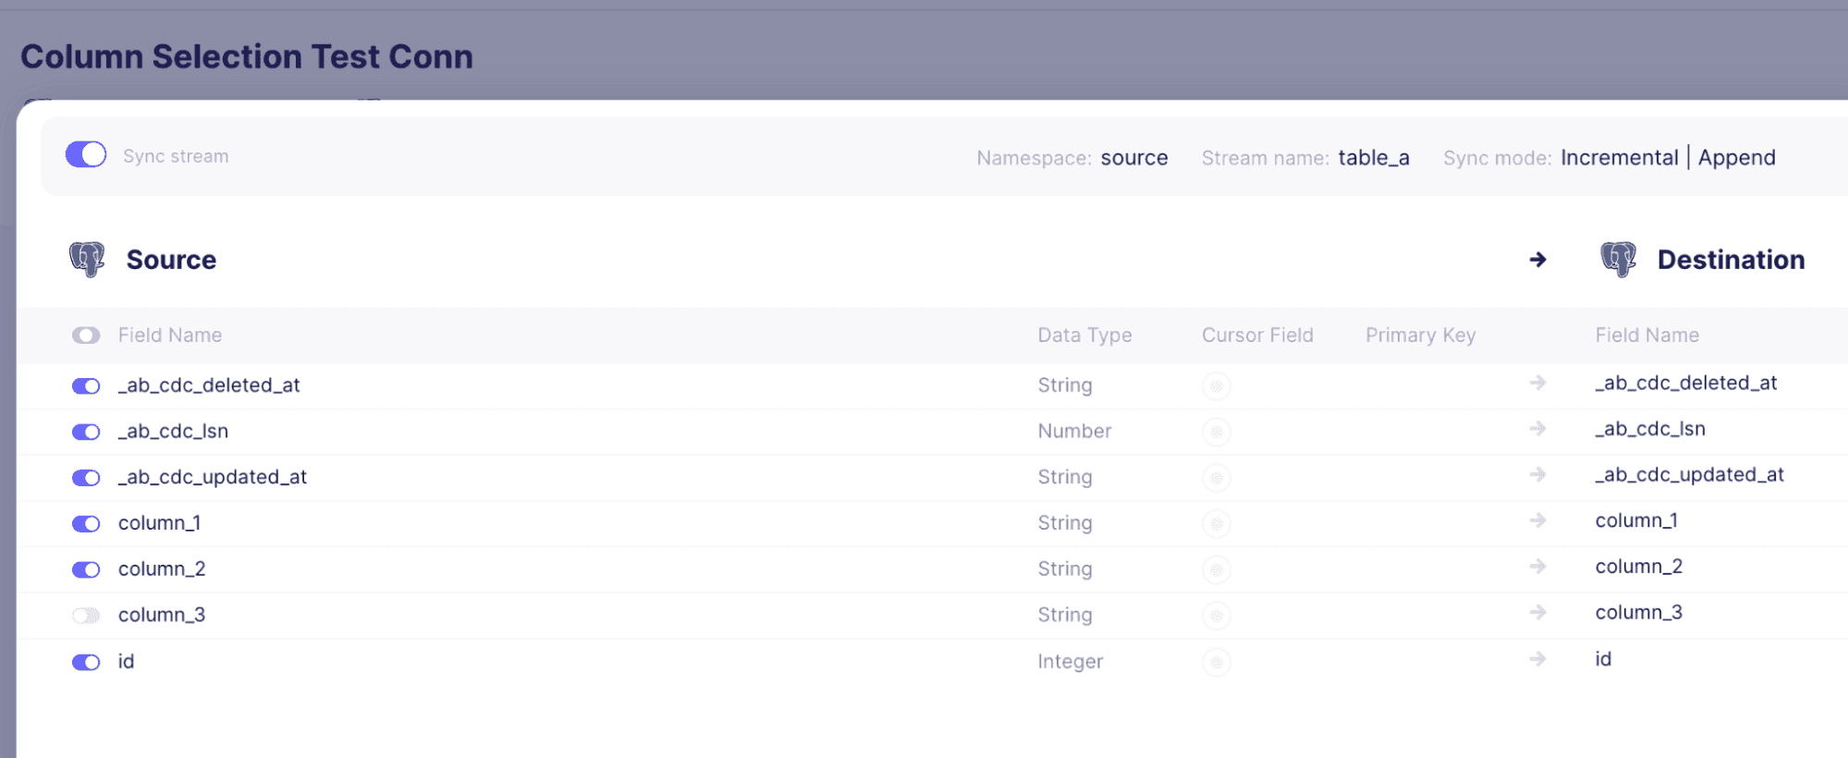Click source field name _ab_cdc_deleted_at
The width and height of the screenshot is (1848, 758).
click(209, 385)
